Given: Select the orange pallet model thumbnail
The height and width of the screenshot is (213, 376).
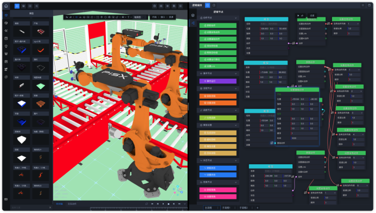Looking at the screenshot, I should (x=41, y=104).
